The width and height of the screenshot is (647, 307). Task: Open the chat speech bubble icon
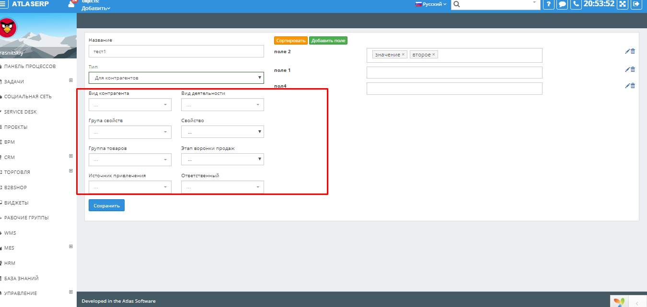pyautogui.click(x=563, y=4)
